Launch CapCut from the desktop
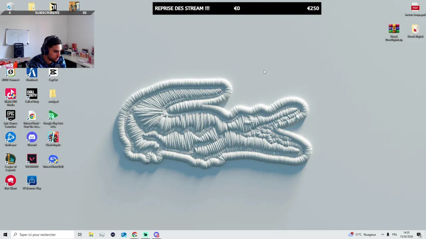 click(x=53, y=75)
